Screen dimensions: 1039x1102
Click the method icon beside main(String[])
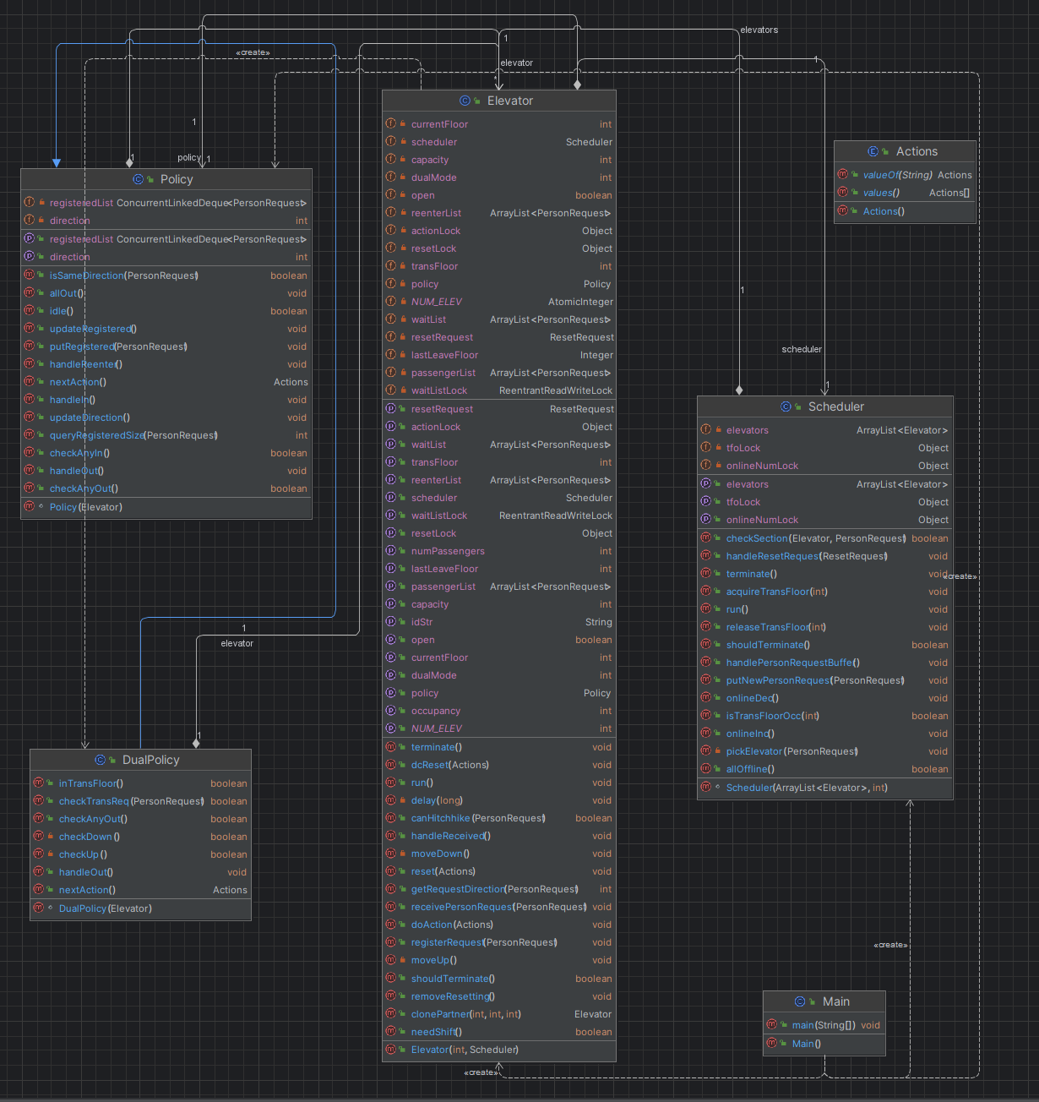pyautogui.click(x=772, y=1024)
